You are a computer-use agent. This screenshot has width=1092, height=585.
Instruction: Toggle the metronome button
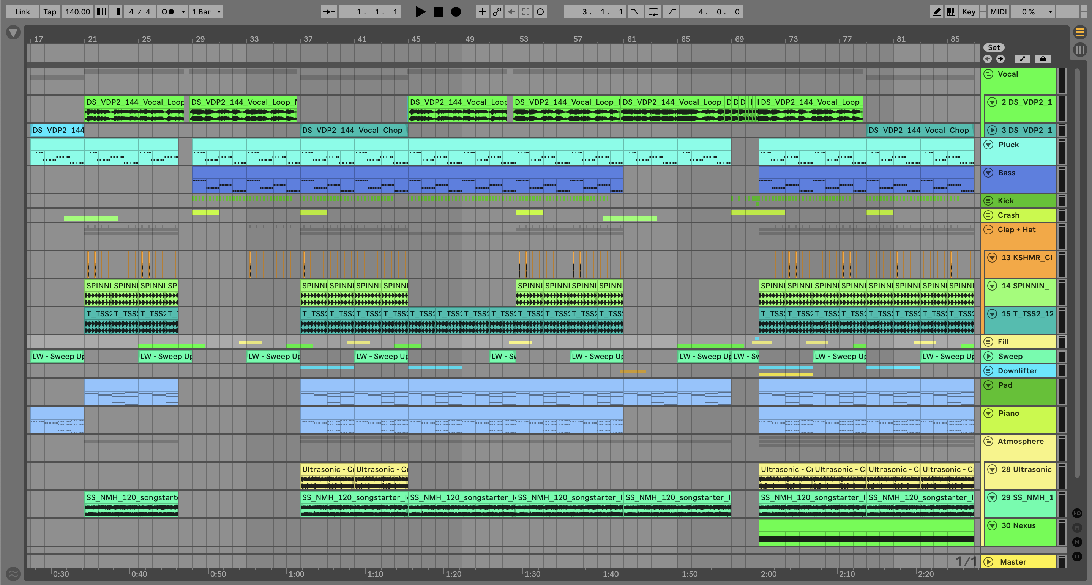pyautogui.click(x=168, y=12)
